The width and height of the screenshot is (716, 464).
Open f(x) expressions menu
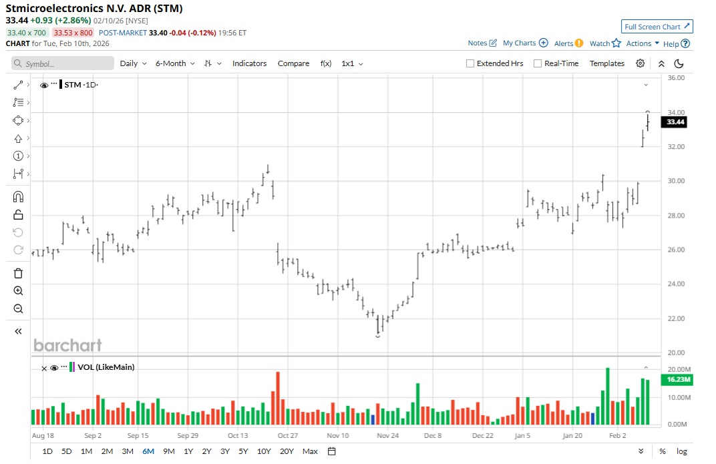pos(325,63)
